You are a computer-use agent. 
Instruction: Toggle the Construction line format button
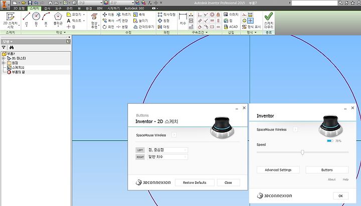point(244,15)
